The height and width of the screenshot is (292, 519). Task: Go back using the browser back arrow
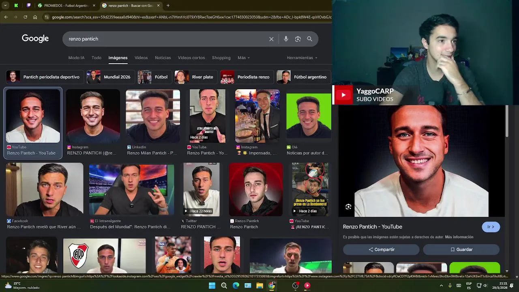tap(6, 17)
